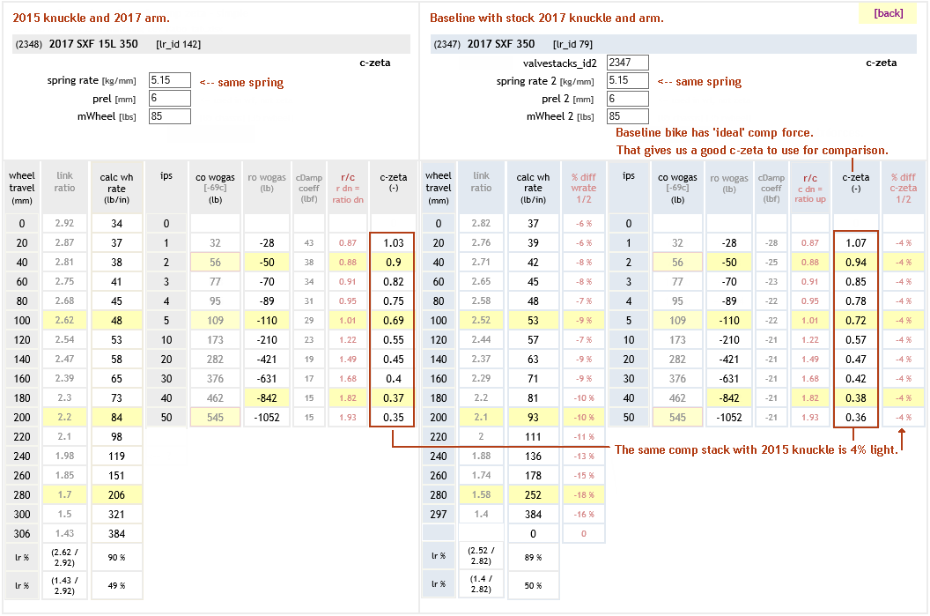Click c-zeta value 1.07 in right table
This screenshot has width=930, height=616.
click(856, 242)
